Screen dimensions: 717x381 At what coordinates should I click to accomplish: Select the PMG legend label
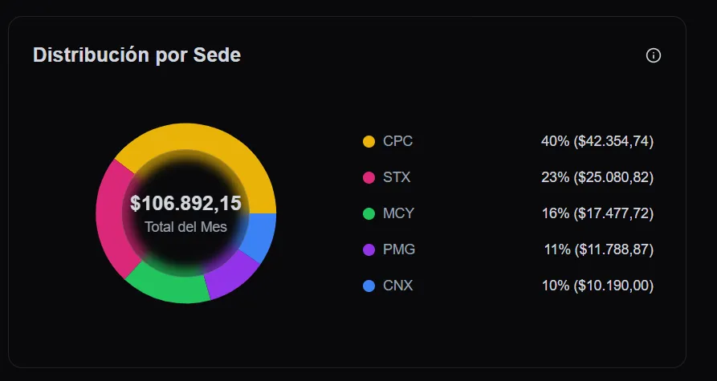point(399,249)
